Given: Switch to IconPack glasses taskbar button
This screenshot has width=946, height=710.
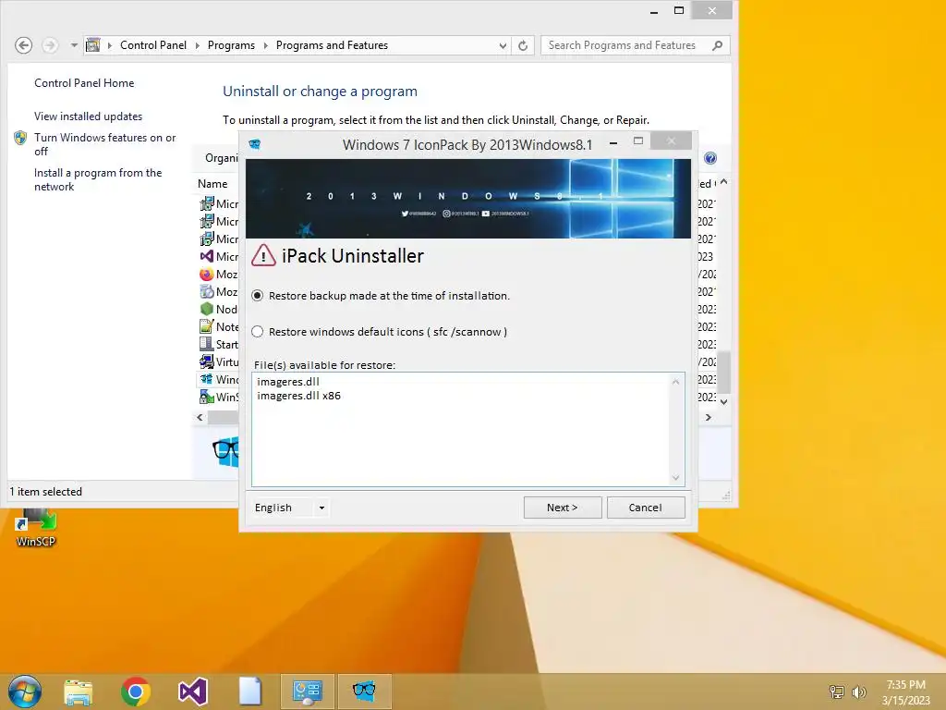Looking at the screenshot, I should pyautogui.click(x=364, y=692).
